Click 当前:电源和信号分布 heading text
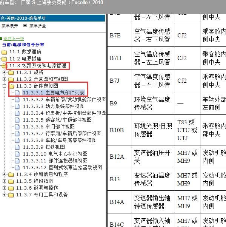 pos(23,45)
